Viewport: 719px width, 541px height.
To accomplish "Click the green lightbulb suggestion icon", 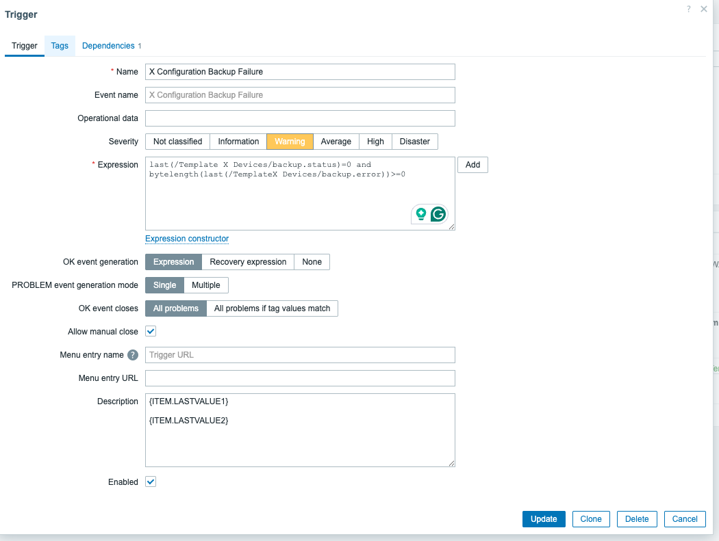I will (421, 214).
